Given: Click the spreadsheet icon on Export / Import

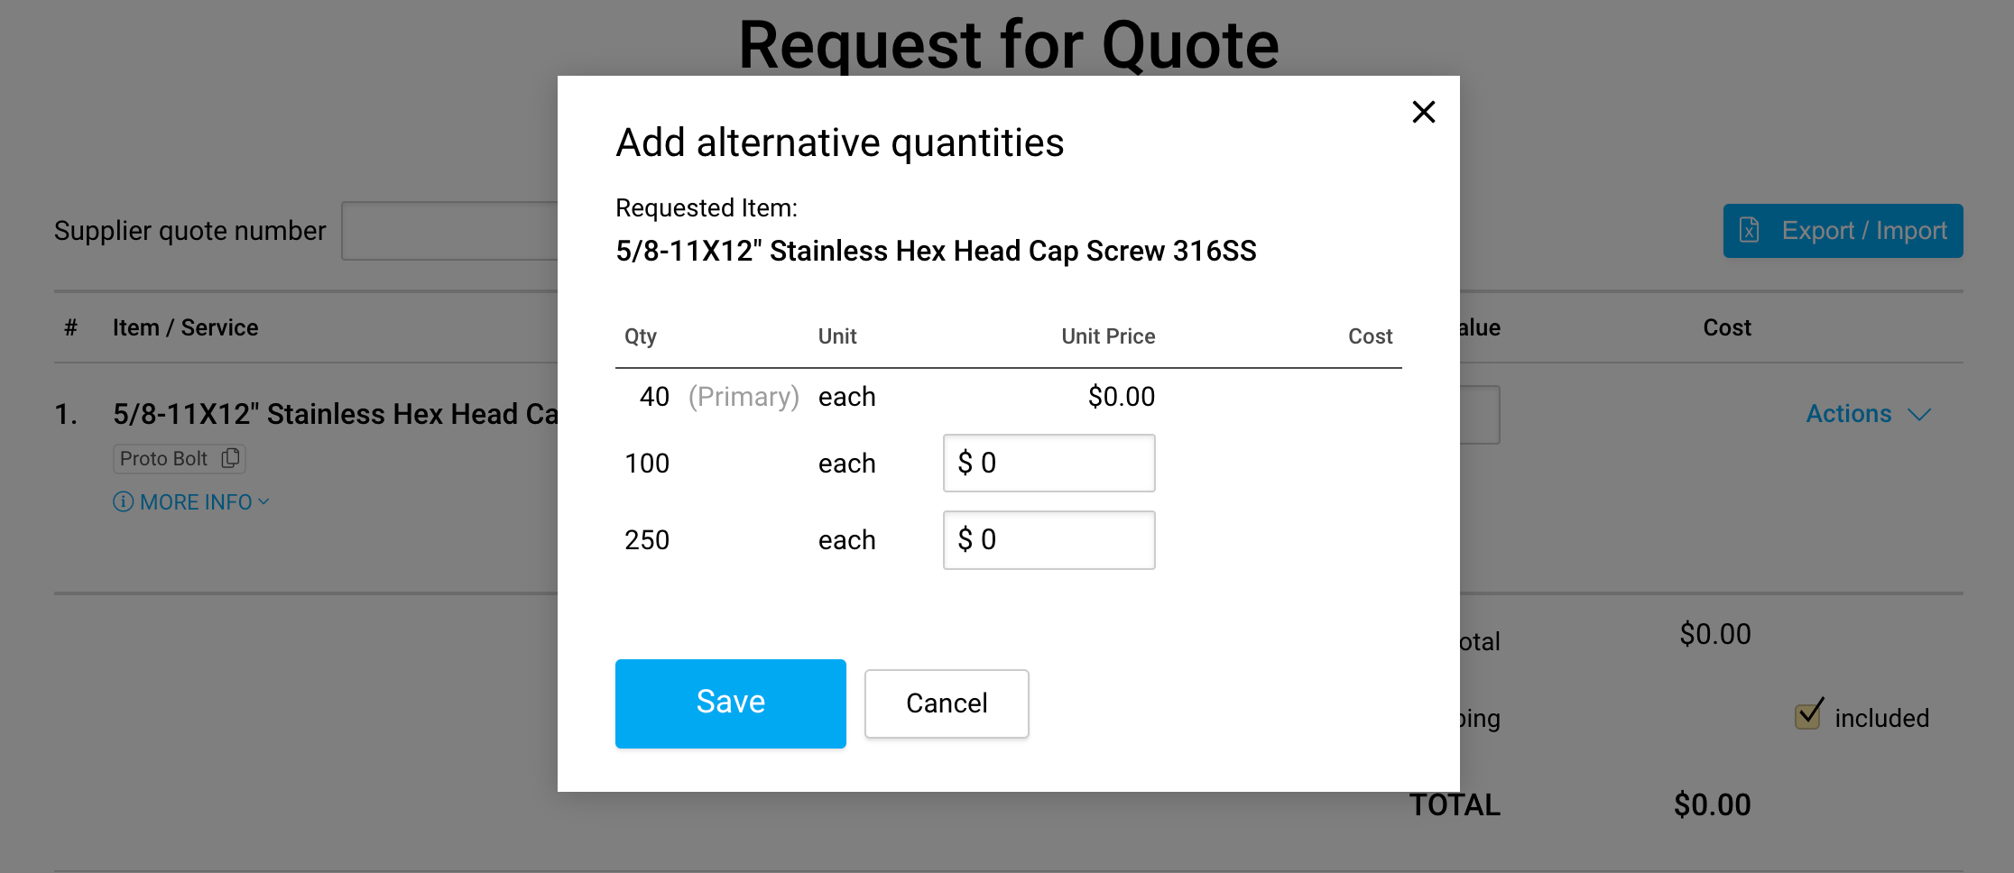Looking at the screenshot, I should tap(1750, 231).
